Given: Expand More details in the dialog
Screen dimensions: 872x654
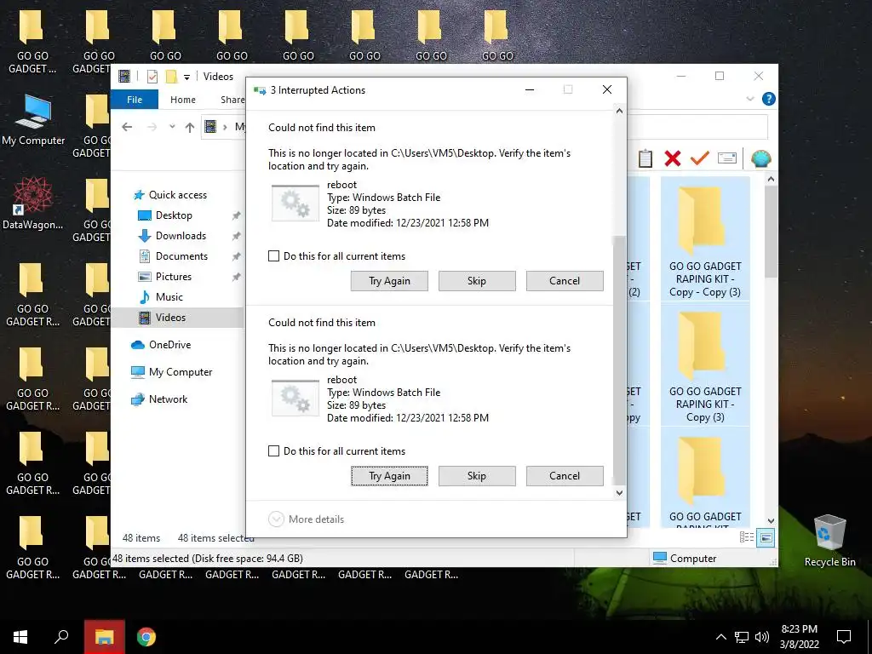Looking at the screenshot, I should (307, 519).
